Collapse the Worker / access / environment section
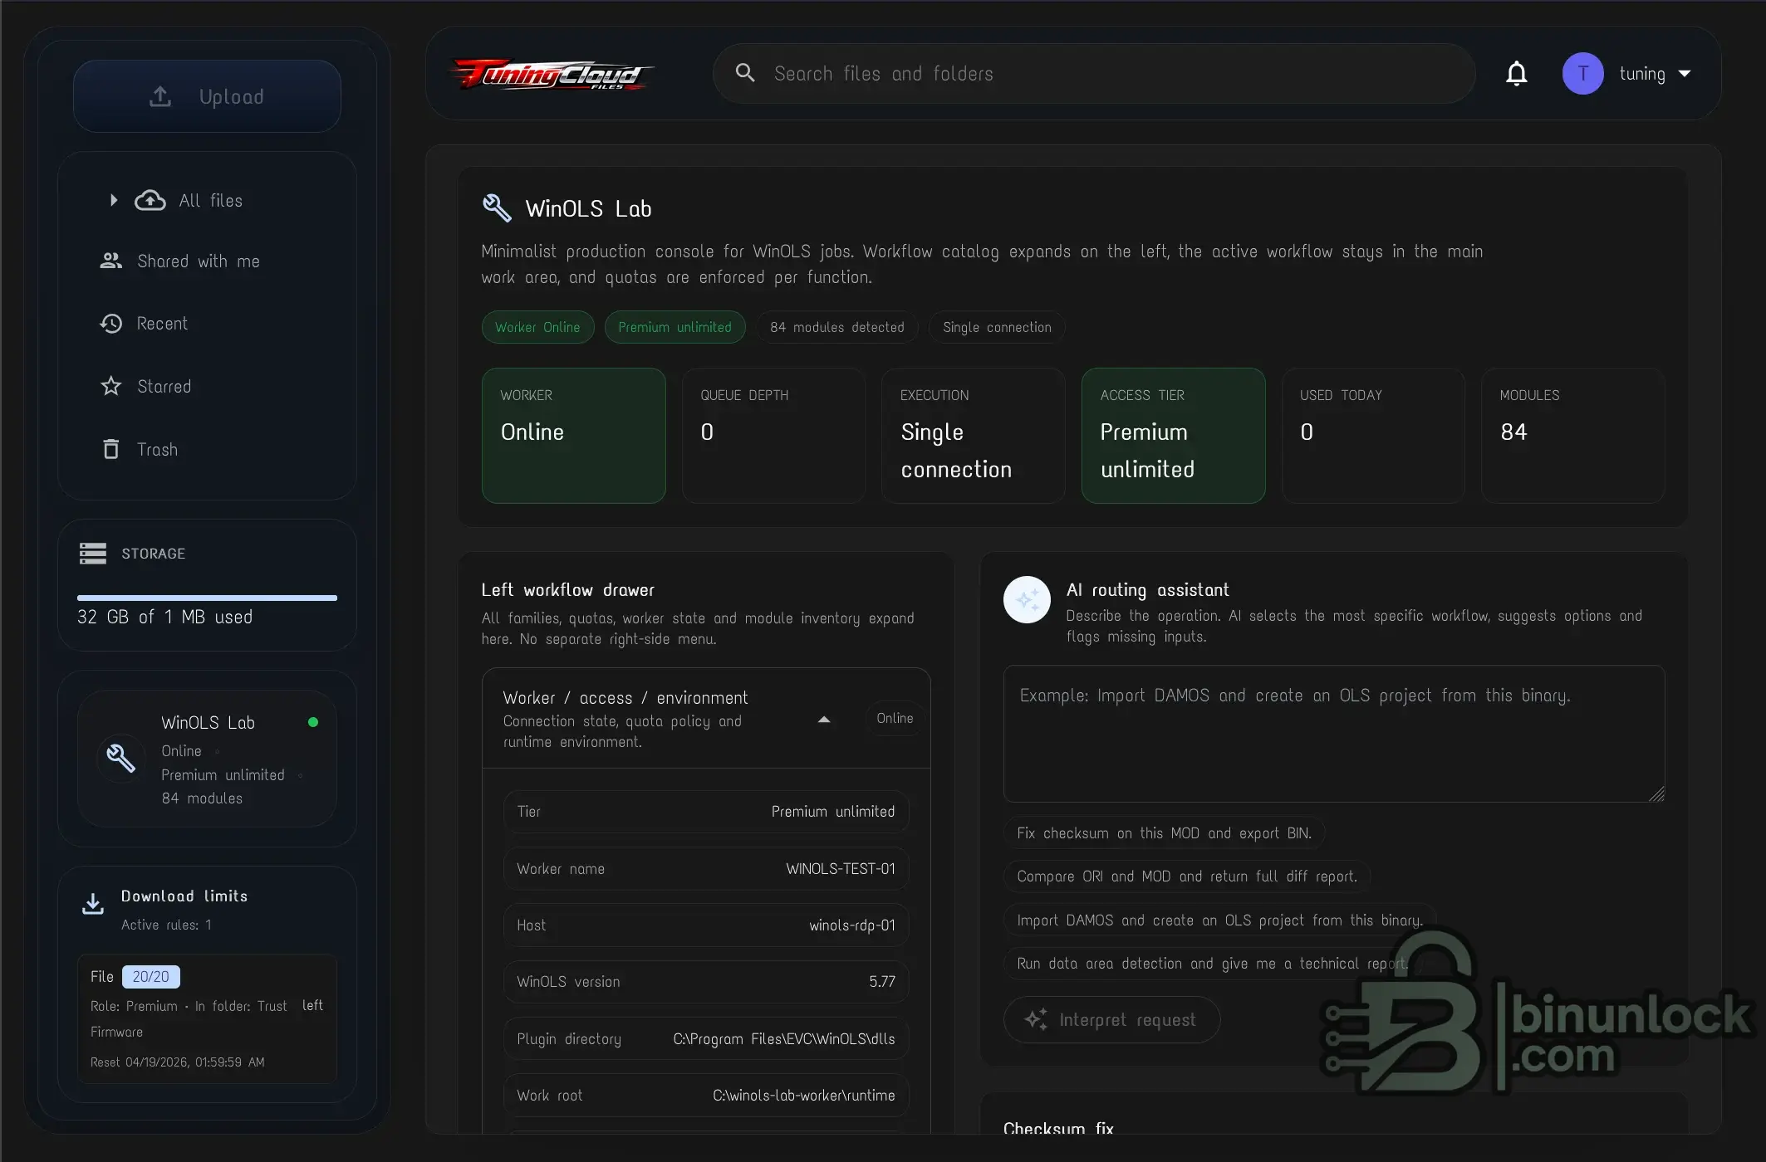This screenshot has height=1162, width=1766. 823,720
